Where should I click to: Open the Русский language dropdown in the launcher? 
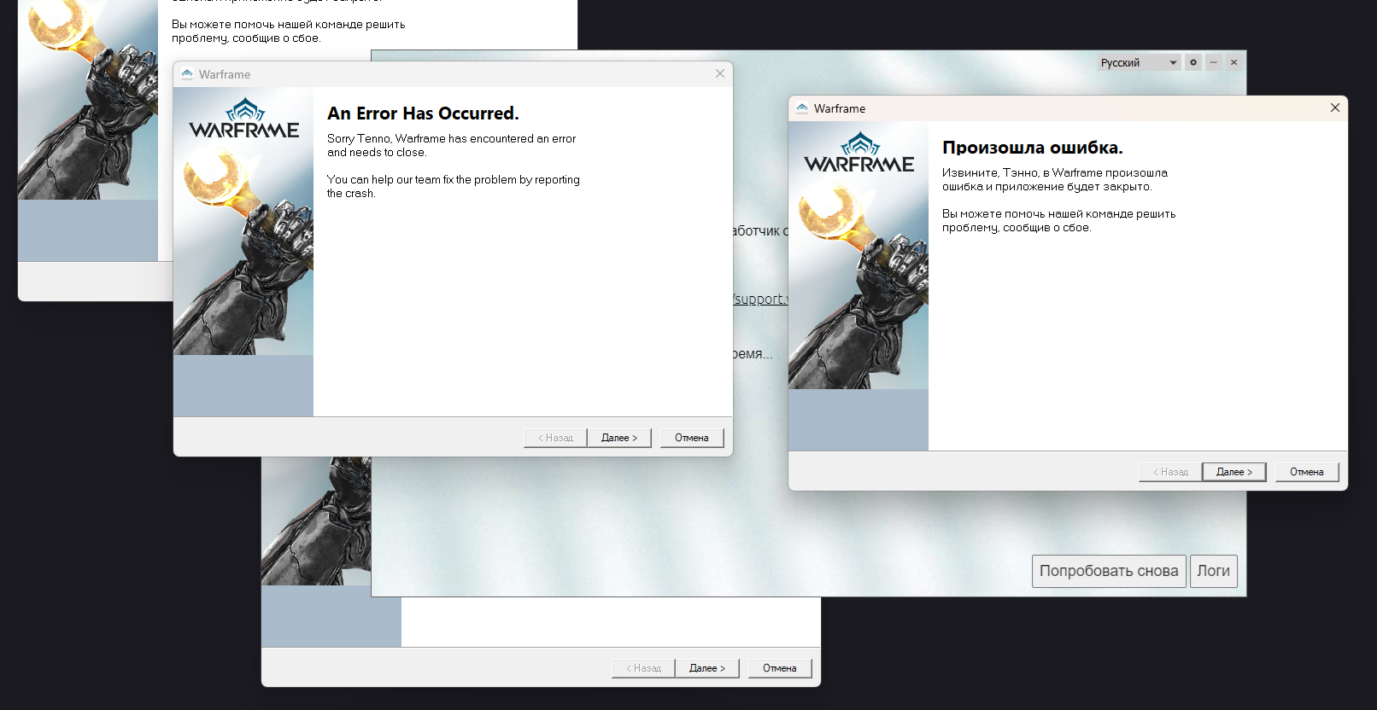pyautogui.click(x=1140, y=62)
